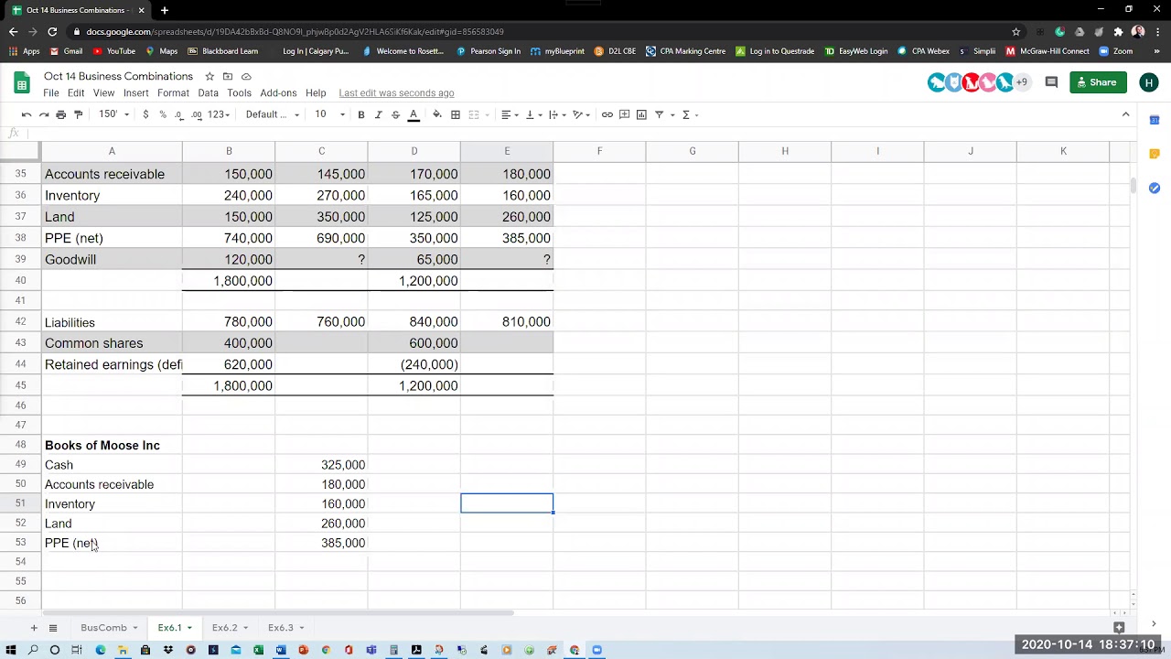Open the Tools menu
1171x659 pixels.
coord(239,93)
